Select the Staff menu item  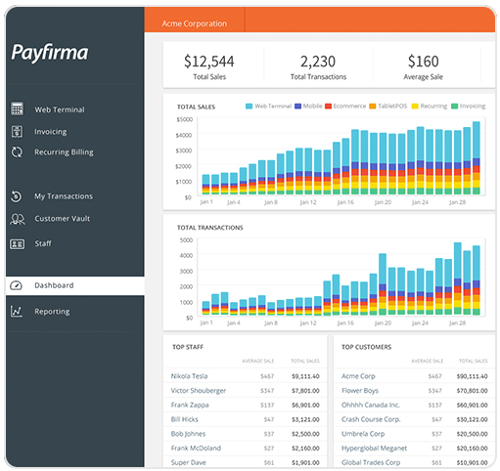[43, 243]
